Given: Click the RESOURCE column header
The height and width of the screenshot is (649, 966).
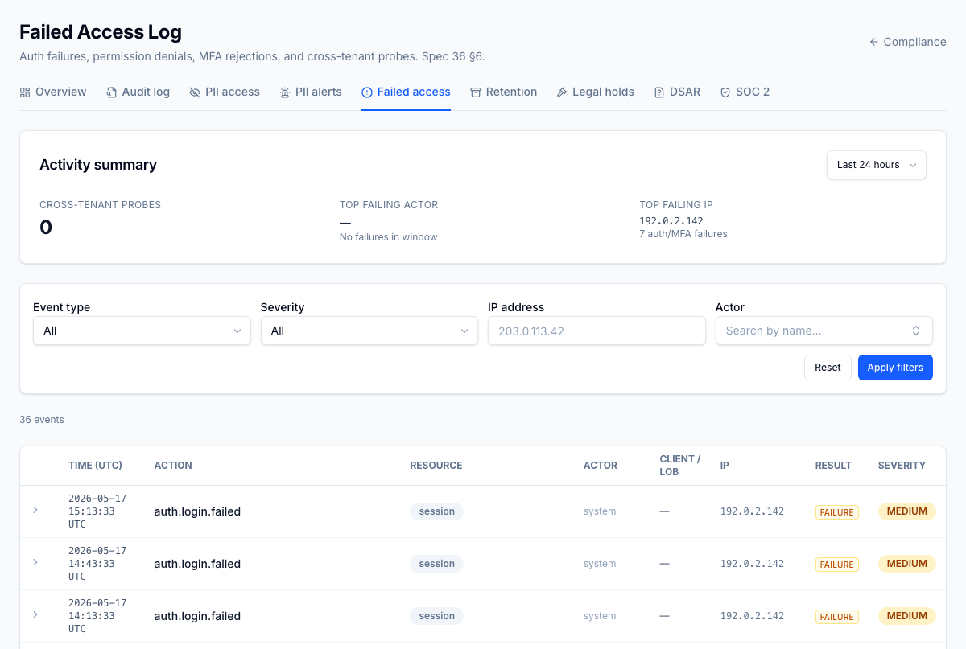Looking at the screenshot, I should [436, 466].
